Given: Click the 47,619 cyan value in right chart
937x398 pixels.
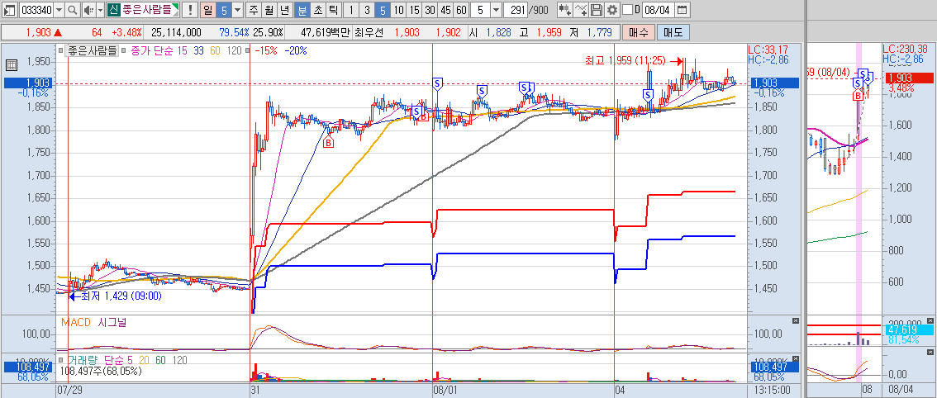Looking at the screenshot, I should [x=909, y=329].
